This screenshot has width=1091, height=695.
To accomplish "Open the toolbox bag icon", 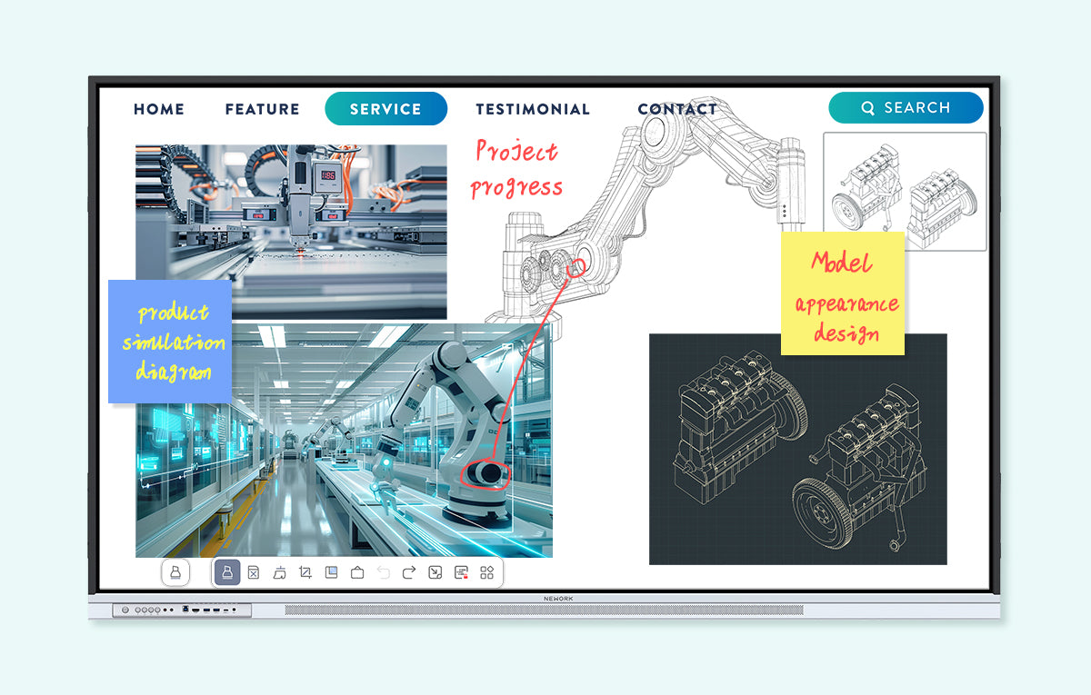I will (357, 572).
